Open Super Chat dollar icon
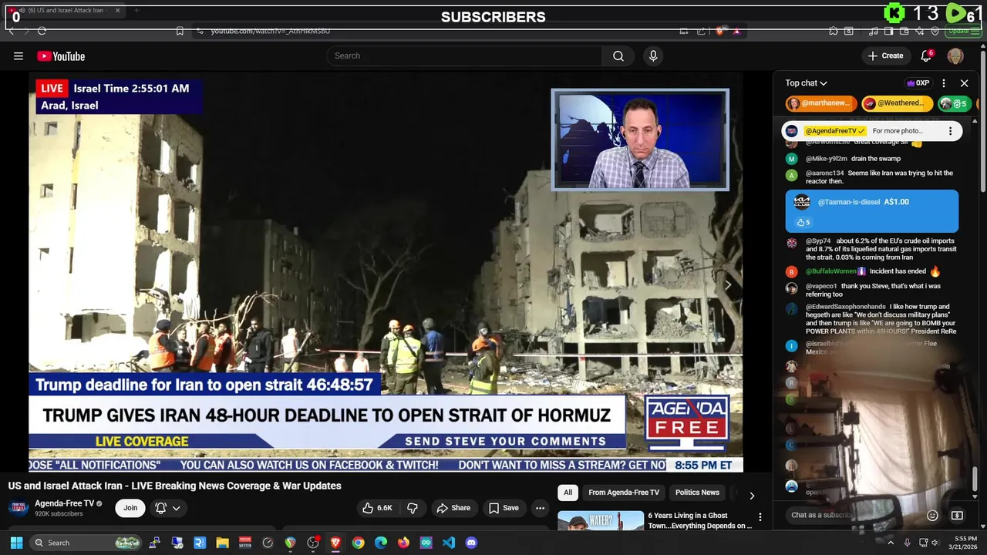Image resolution: width=987 pixels, height=555 pixels. coord(957,515)
